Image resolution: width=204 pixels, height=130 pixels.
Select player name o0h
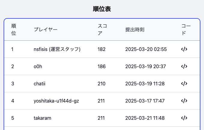tap(38, 66)
